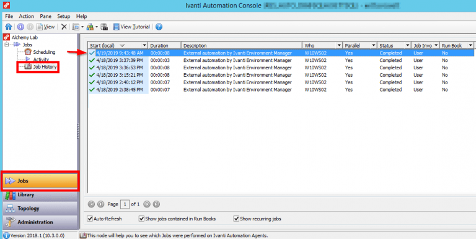Switch to the Library navigation pane
Screen dimensions: 476x239
40,194
